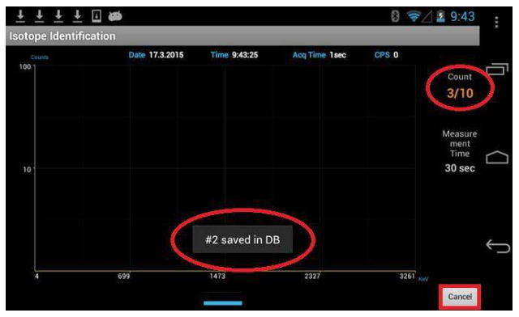Tap the time value 9:43:25

245,55
